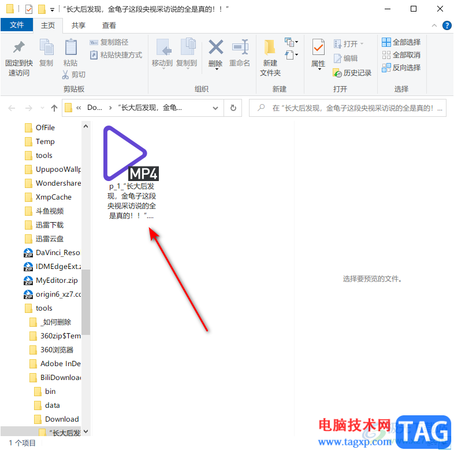The image size is (454, 450).
Task: Go up one folder level
Action: (x=54, y=108)
